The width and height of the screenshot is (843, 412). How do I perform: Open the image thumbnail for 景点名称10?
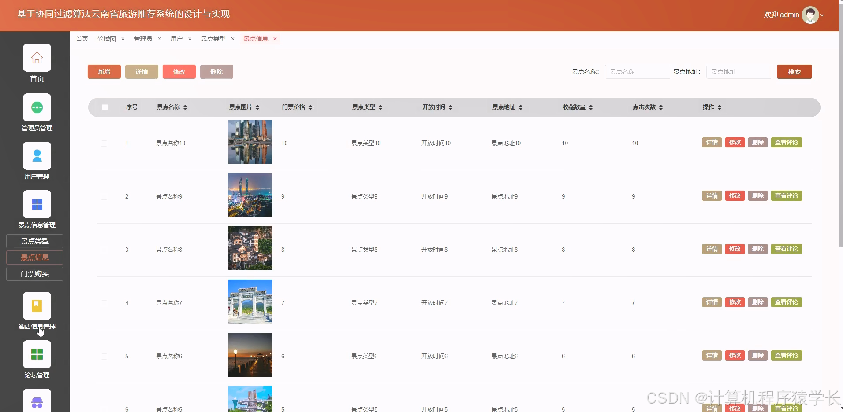[x=250, y=142]
